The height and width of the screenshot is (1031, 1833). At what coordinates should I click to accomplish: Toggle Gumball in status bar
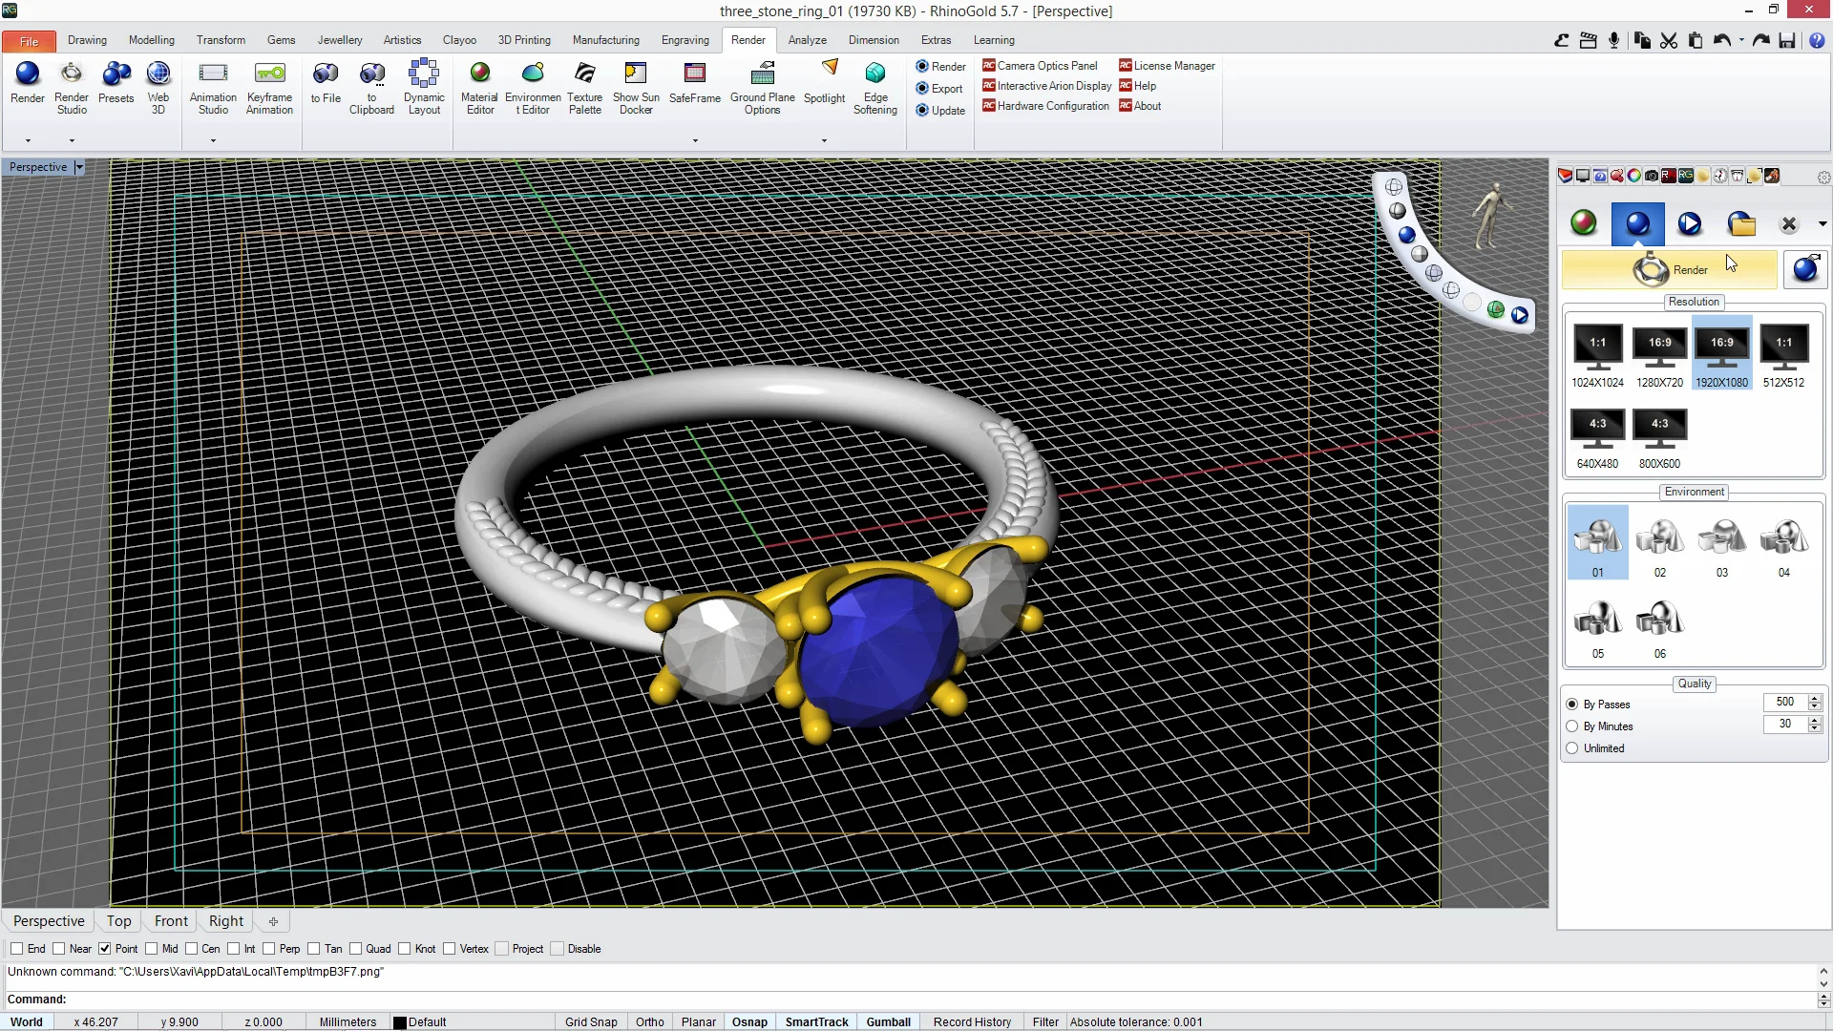(888, 1021)
